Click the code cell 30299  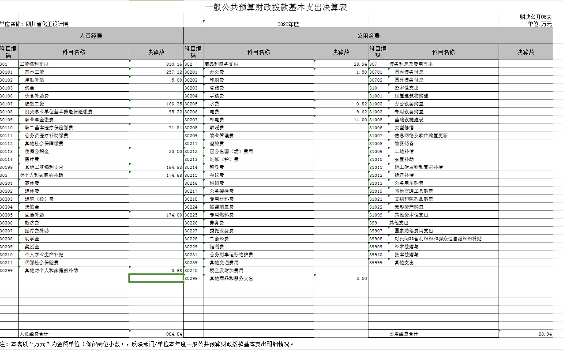[x=193, y=278]
